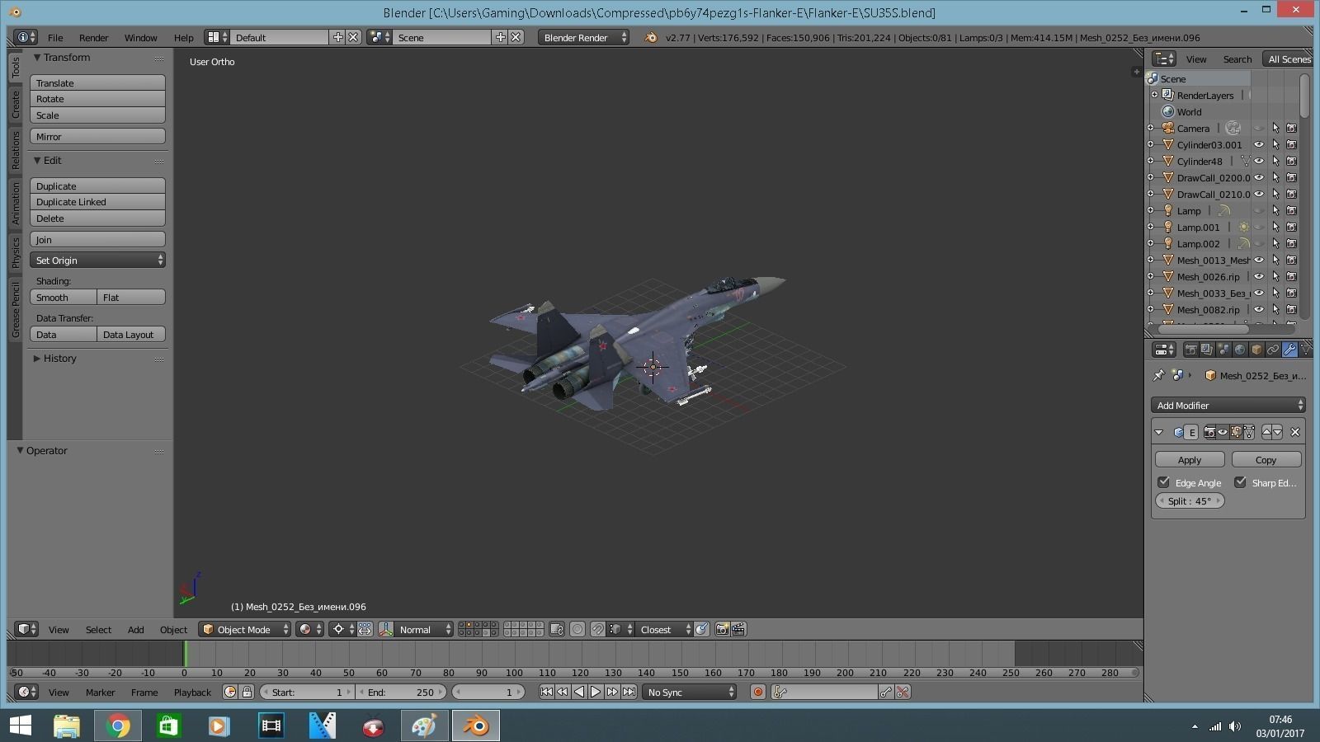
Task: Click the Smooth shading button
Action: pos(64,297)
